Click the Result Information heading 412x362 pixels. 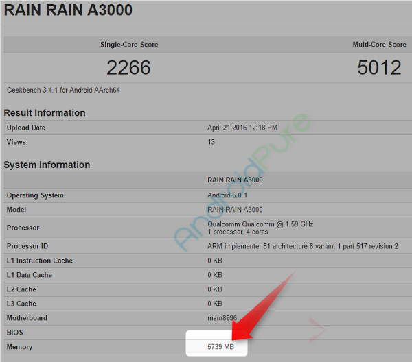click(45, 113)
